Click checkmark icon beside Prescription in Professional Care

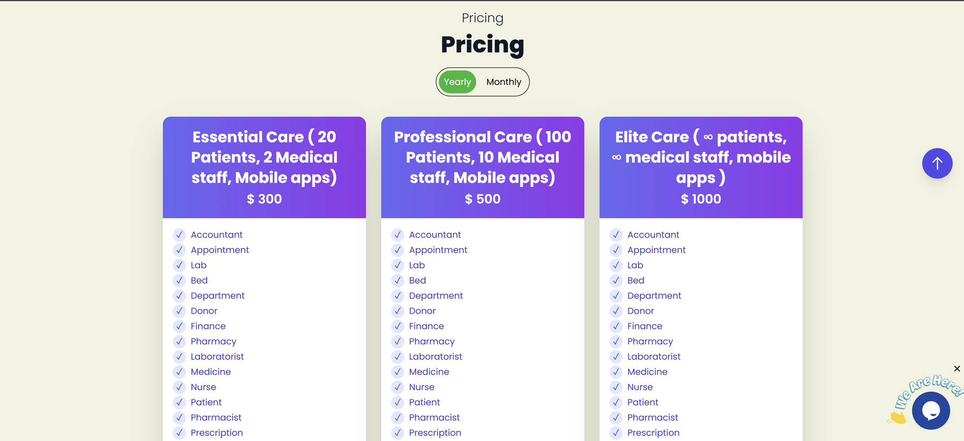(x=397, y=432)
